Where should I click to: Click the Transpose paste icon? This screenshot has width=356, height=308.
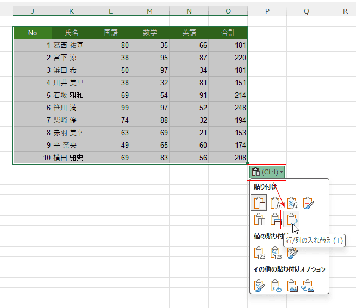291,219
